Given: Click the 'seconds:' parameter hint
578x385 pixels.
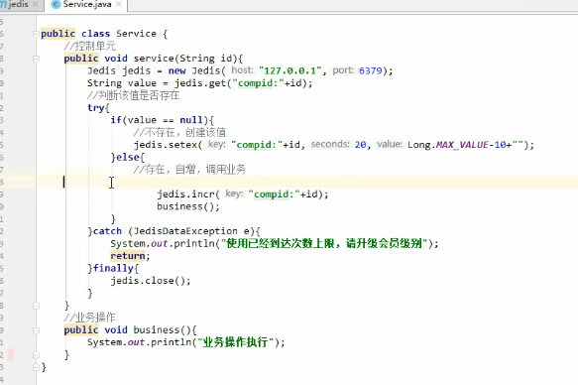Looking at the screenshot, I should click(x=330, y=144).
